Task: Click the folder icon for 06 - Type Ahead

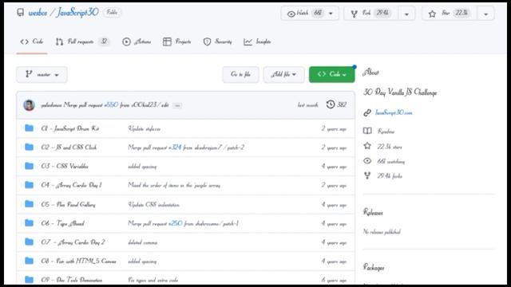Action: pyautogui.click(x=29, y=222)
